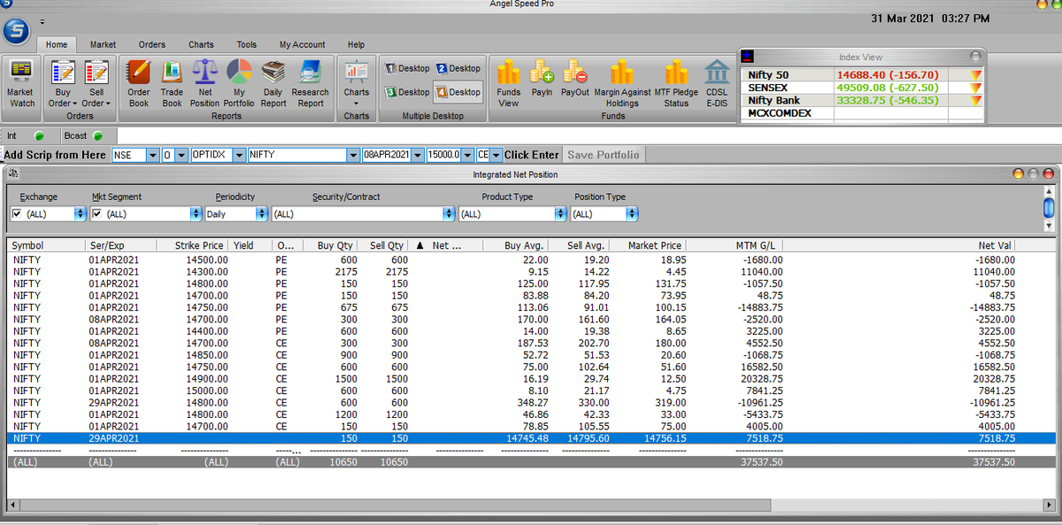Switch to Desktop 4
Viewport: 1062px width, 525px height.
tap(459, 92)
